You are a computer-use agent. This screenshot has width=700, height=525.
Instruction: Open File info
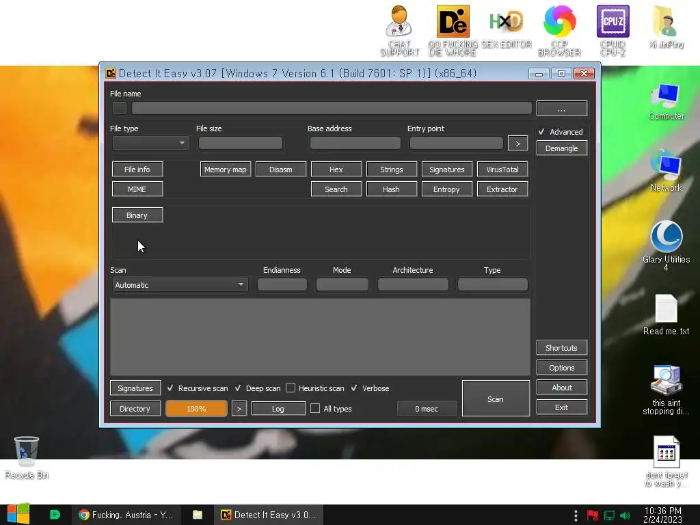coord(137,170)
